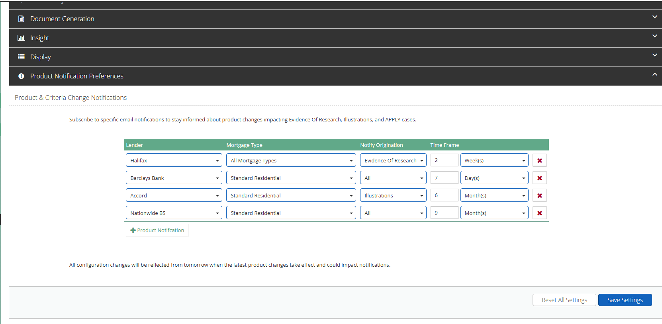This screenshot has height=324, width=662.
Task: Click the Notify Origination column header
Action: (382, 145)
